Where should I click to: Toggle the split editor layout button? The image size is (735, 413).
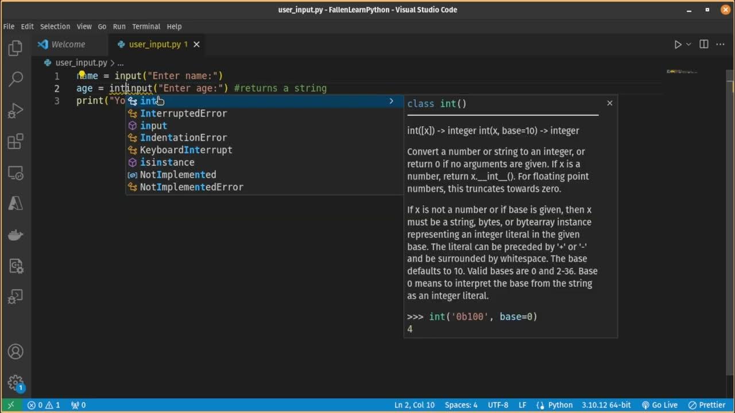click(x=704, y=44)
